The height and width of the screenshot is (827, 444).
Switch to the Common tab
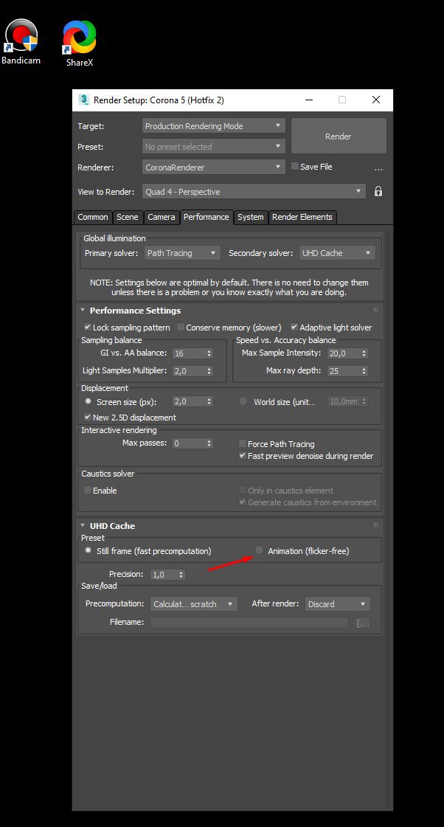click(93, 218)
